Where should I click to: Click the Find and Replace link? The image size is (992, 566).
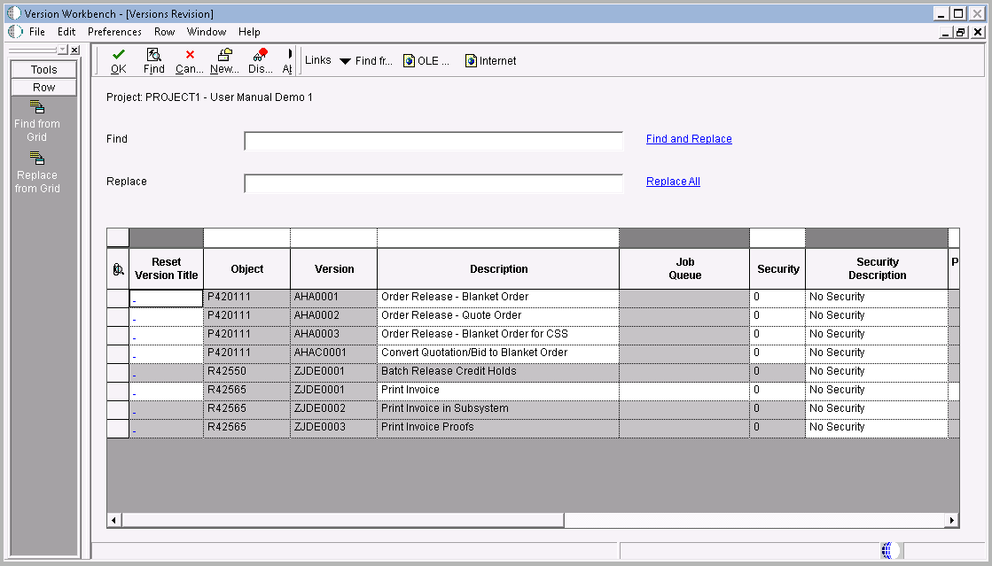(x=689, y=138)
